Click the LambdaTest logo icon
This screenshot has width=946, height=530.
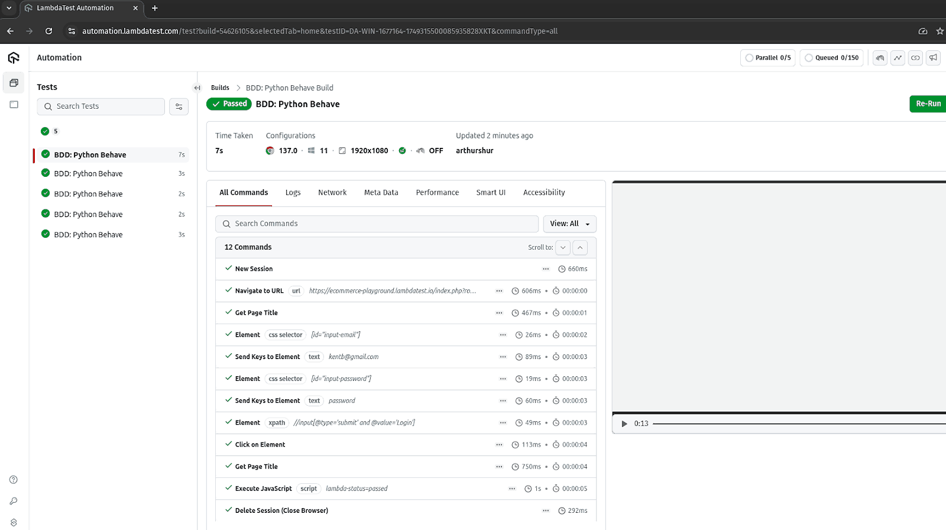(x=14, y=57)
